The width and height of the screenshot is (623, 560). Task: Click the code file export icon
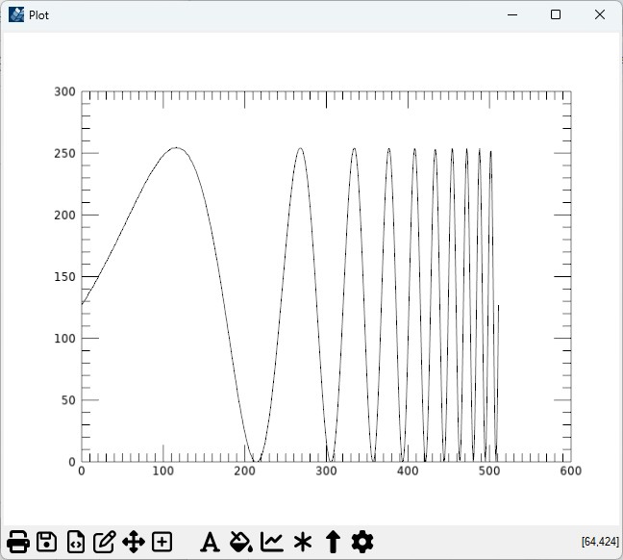[x=75, y=542]
